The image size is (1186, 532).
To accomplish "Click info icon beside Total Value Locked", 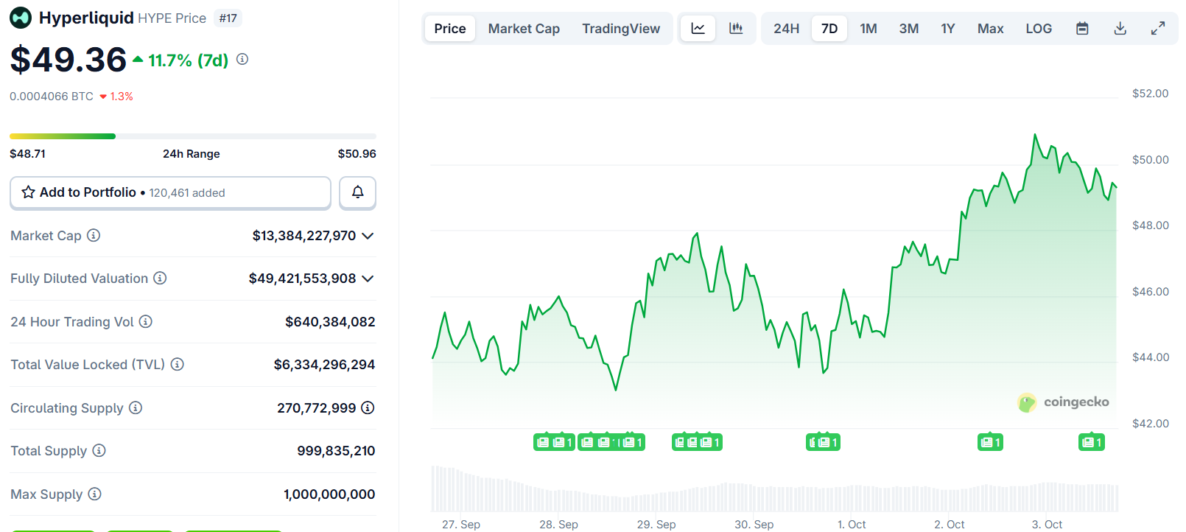I will tap(178, 365).
